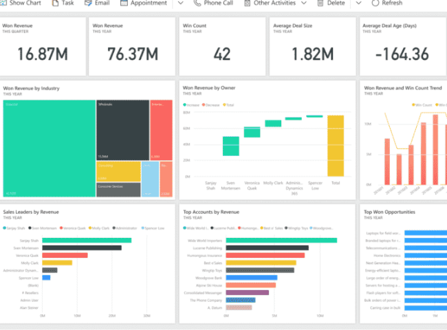Click the Refresh circular icon
The height and width of the screenshot is (330, 447).
[375, 3]
